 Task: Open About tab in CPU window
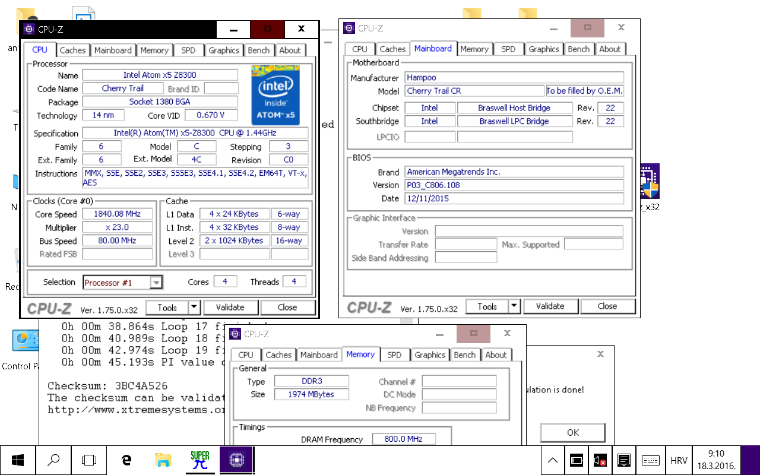pyautogui.click(x=290, y=50)
